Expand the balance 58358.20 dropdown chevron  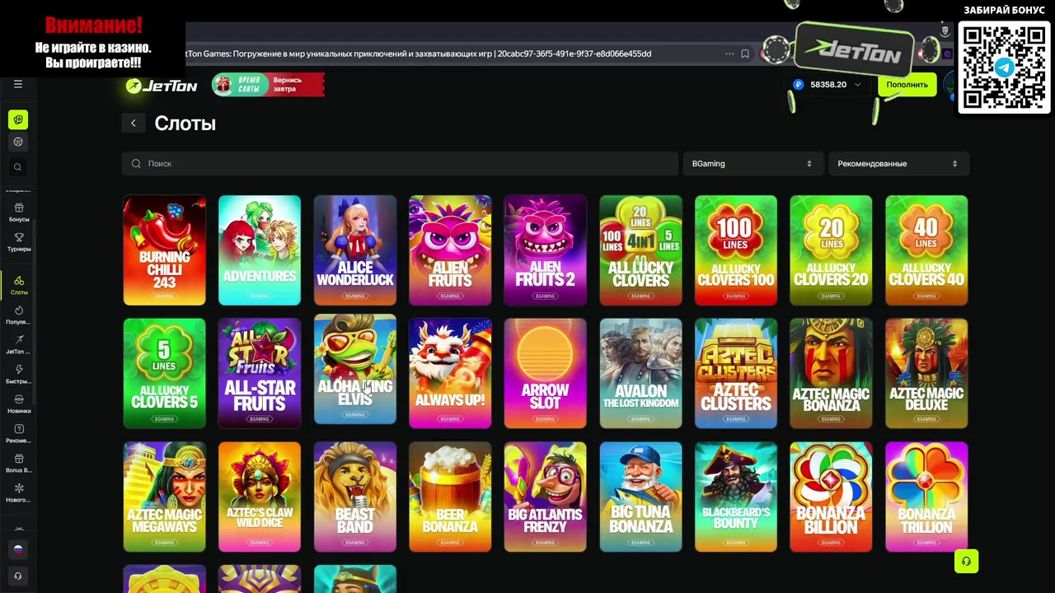click(x=857, y=84)
